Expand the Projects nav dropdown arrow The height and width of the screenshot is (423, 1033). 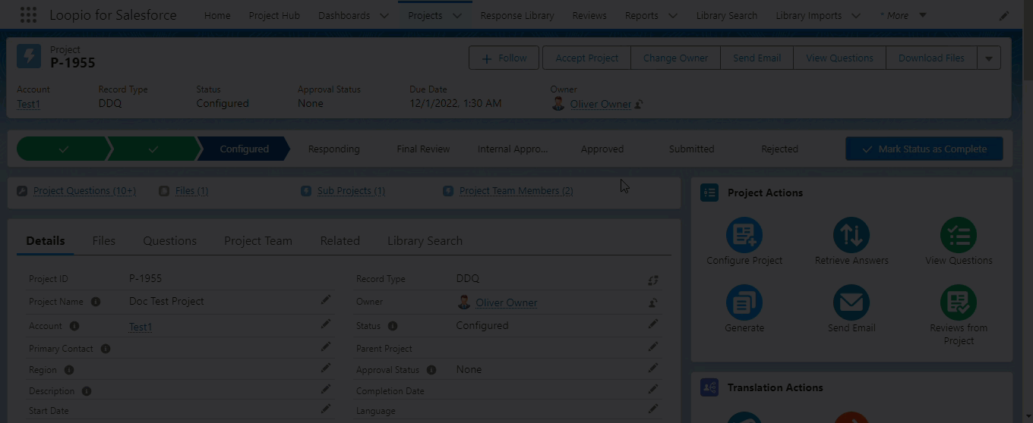coord(457,15)
